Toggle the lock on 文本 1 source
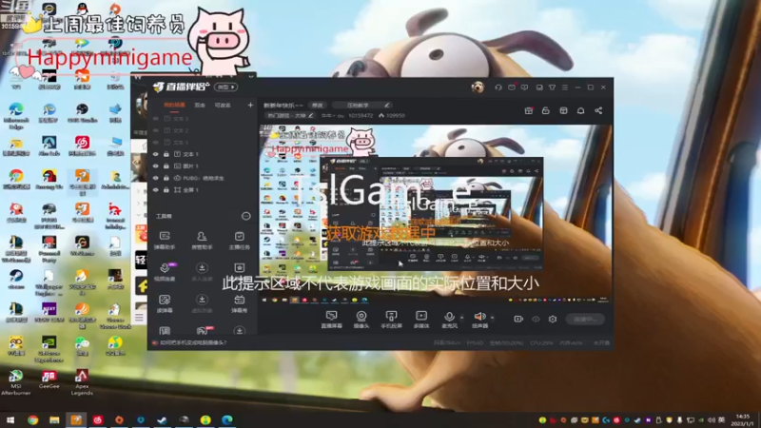Viewport: 761px width, 428px height. [x=166, y=154]
